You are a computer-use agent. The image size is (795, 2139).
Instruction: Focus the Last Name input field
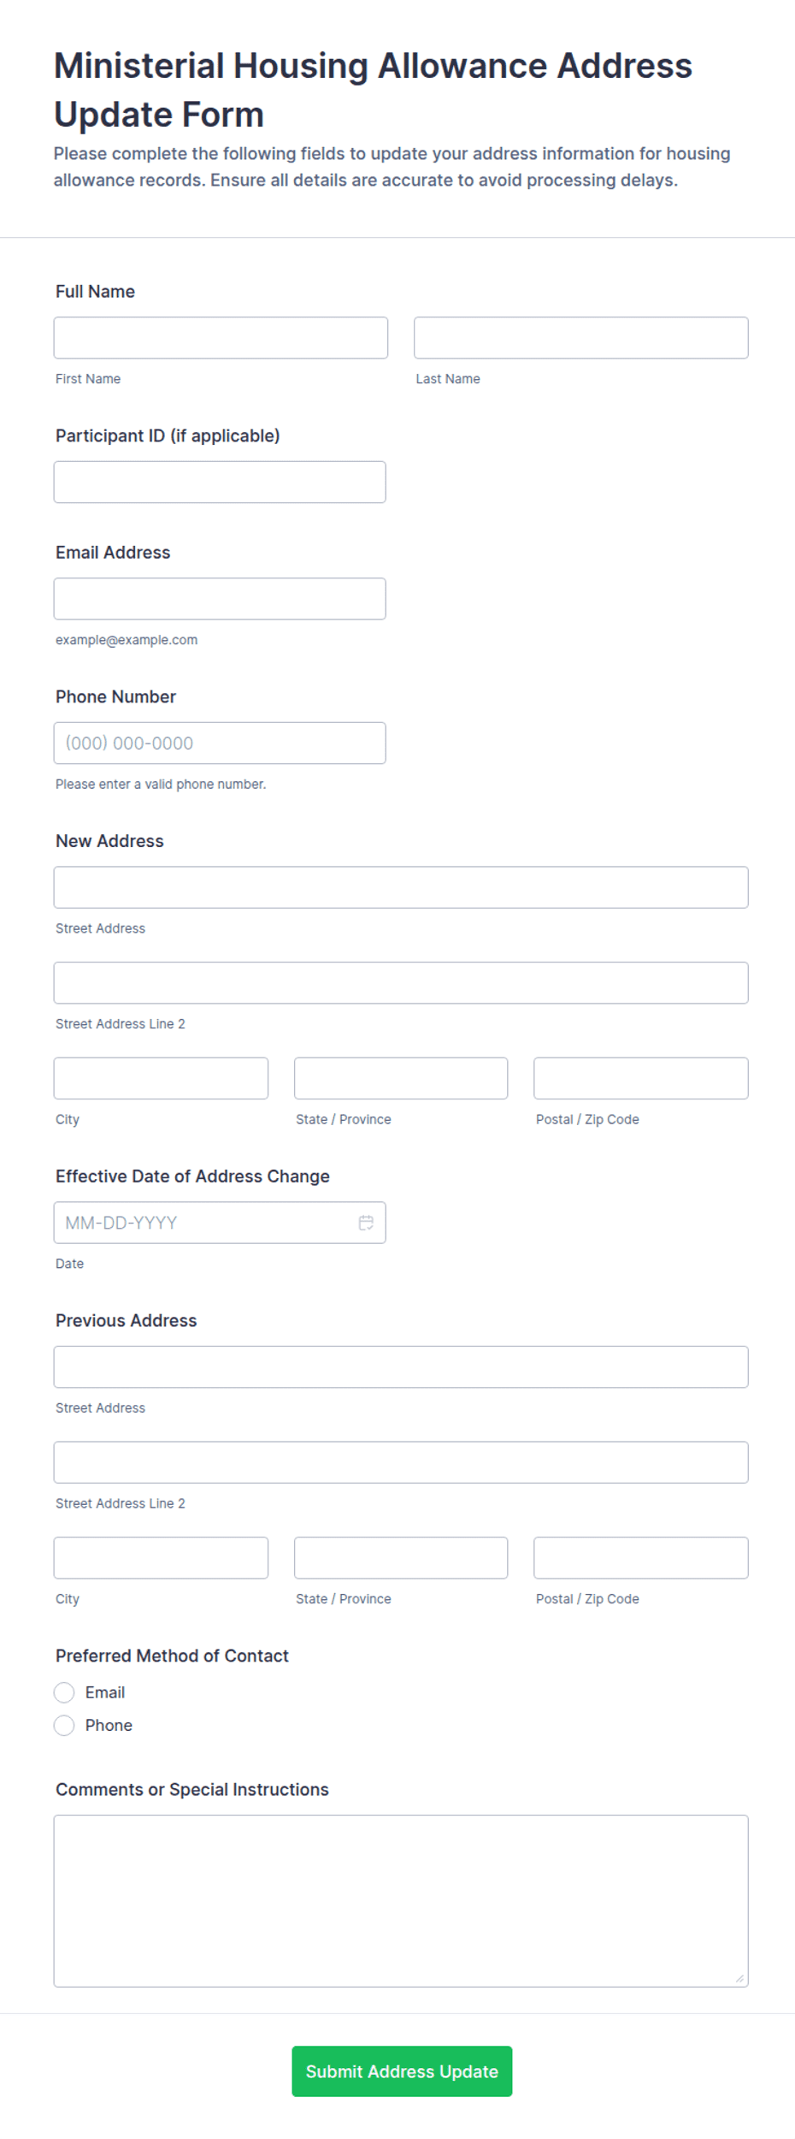(x=581, y=338)
